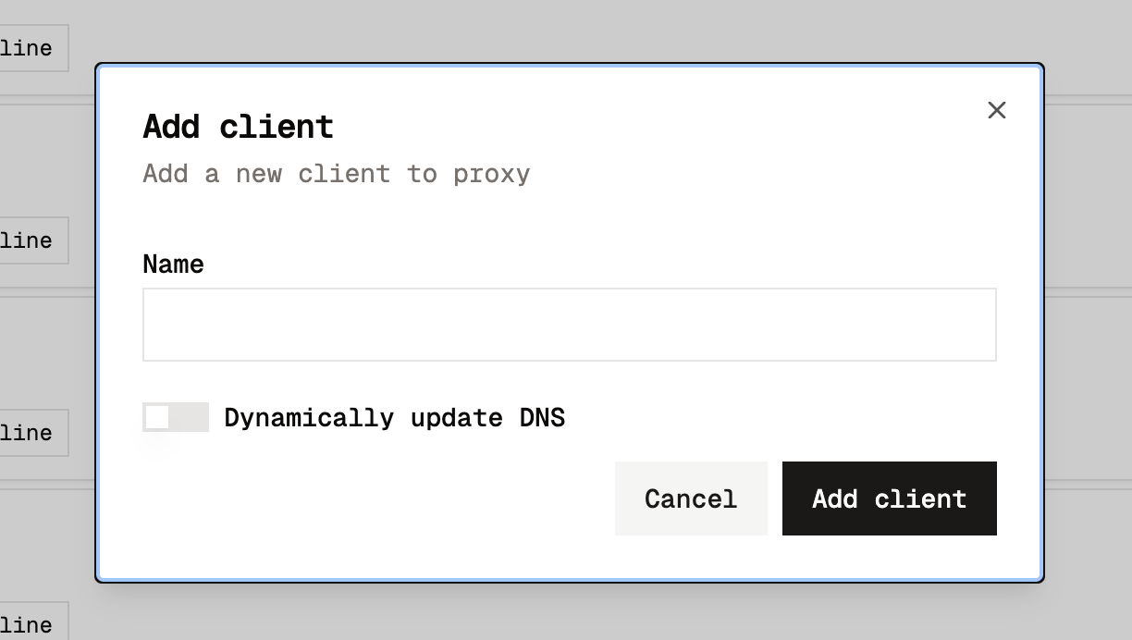1132x640 pixels.
Task: Confirm with the black Add client button
Action: point(889,498)
